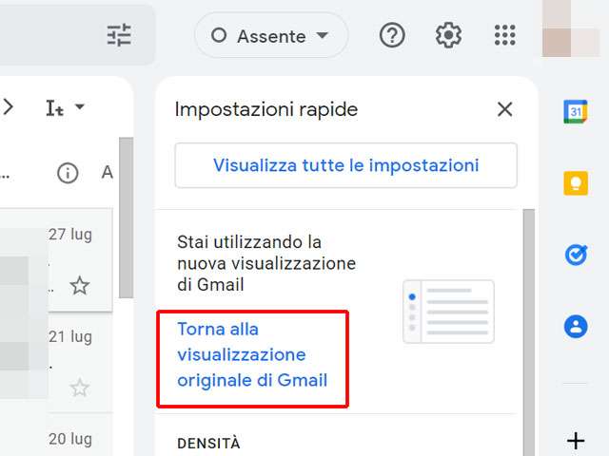Open the Google apps grid
The height and width of the screenshot is (456, 609).
click(504, 36)
